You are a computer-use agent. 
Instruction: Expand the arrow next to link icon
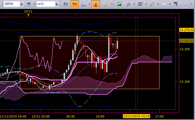(x=35, y=4)
